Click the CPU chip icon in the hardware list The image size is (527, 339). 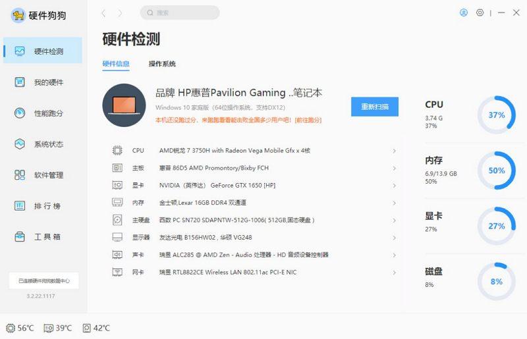click(x=117, y=150)
